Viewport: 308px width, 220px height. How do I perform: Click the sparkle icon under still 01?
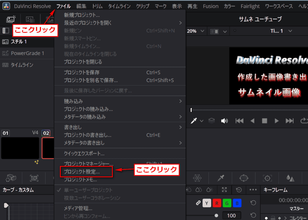pos(36,162)
